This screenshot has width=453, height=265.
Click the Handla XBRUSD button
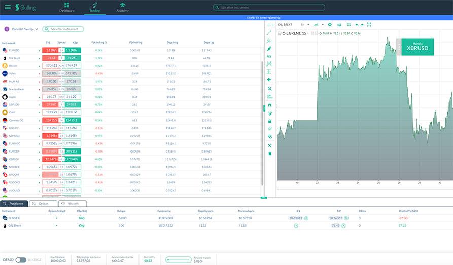tap(417, 47)
